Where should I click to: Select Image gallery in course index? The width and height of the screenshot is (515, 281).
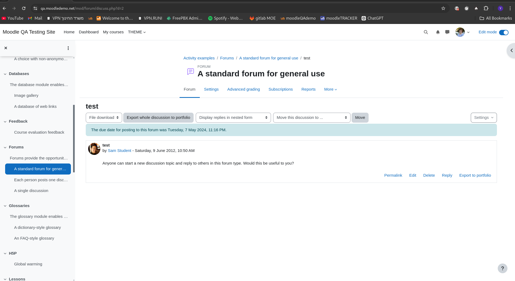point(26,95)
